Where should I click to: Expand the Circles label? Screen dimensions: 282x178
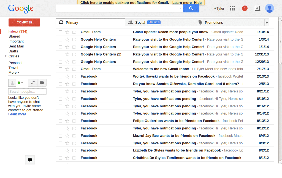[x=6, y=56]
